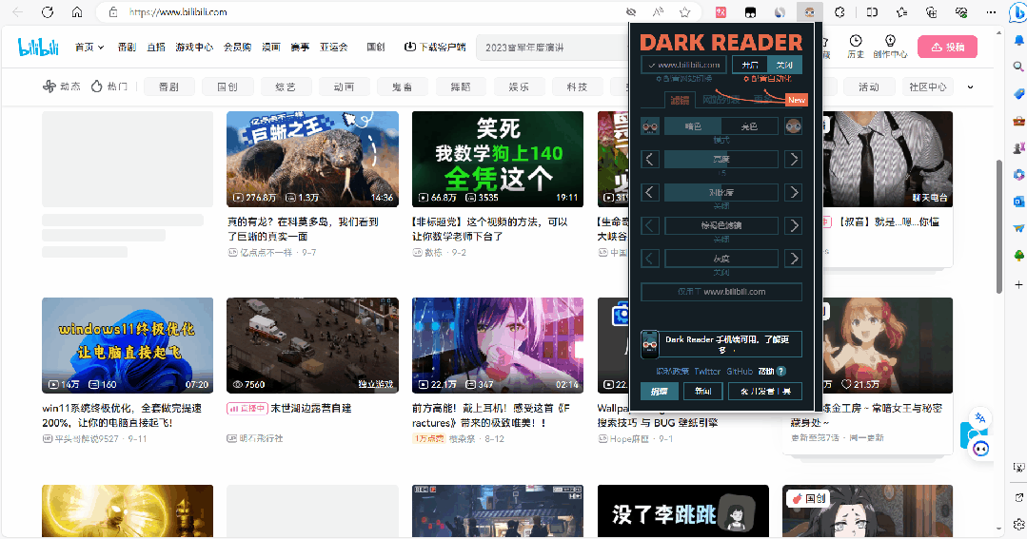The width and height of the screenshot is (1027, 539).
Task: Click the 捐赠 donate button
Action: [x=659, y=391]
